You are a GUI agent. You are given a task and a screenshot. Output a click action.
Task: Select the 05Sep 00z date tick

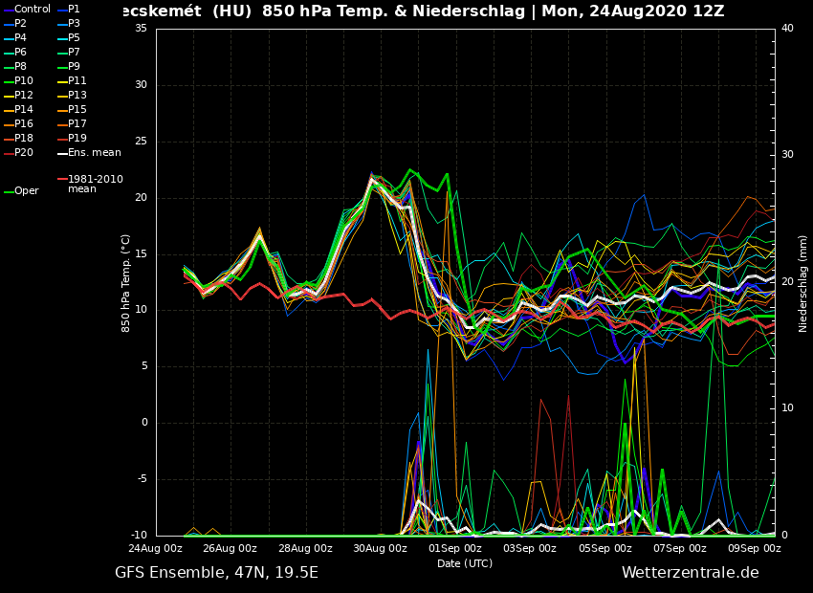tap(604, 549)
